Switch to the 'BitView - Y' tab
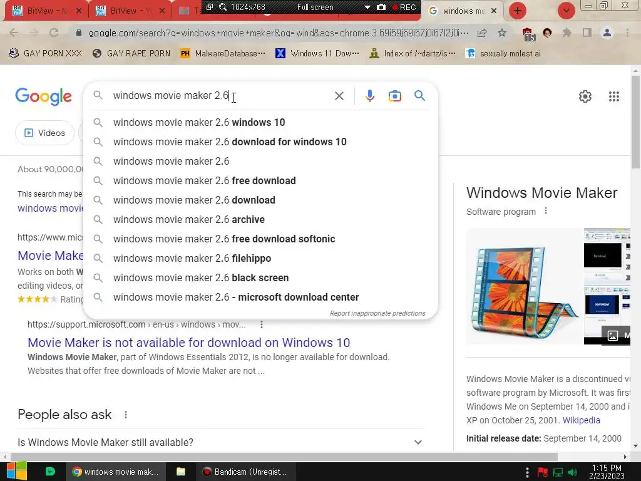 pos(129,11)
